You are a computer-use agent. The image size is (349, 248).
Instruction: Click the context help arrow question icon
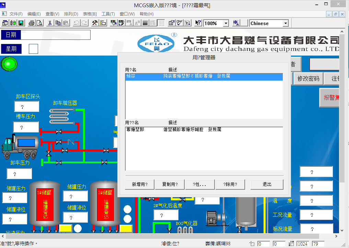(x=198, y=23)
